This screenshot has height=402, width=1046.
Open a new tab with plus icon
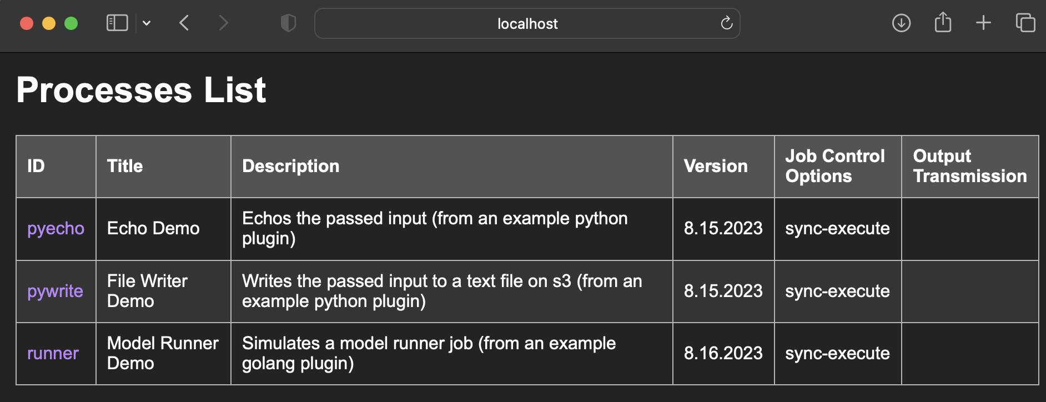(983, 23)
